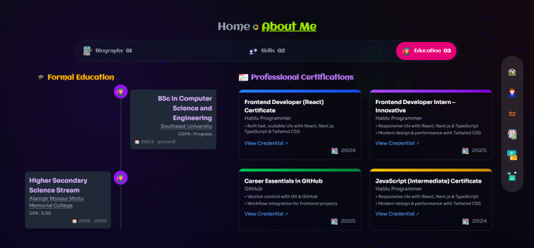Click the circular separator icon after Home
This screenshot has height=248, width=534.
256,27
